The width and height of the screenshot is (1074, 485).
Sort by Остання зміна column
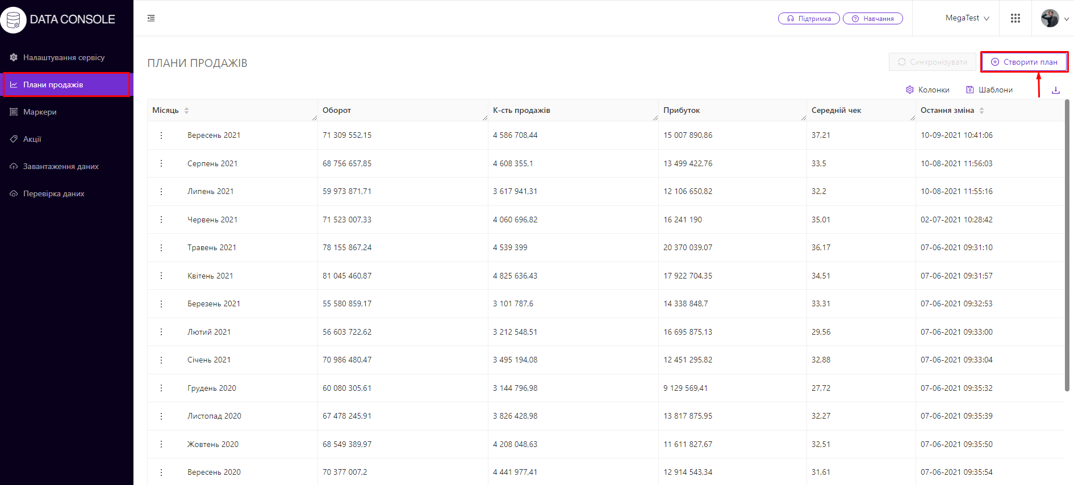tap(981, 111)
